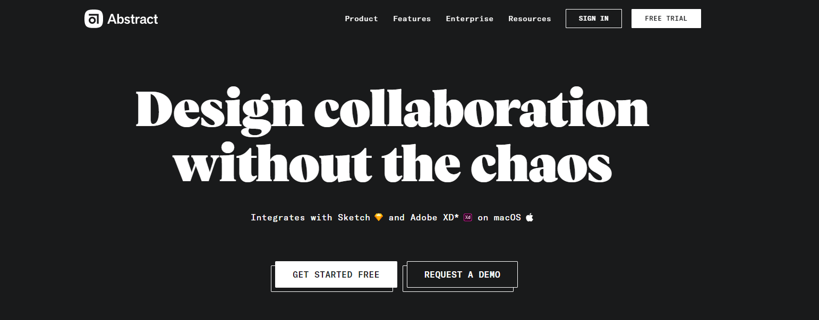
Task: Click the white Apple logo icon
Action: coord(530,217)
